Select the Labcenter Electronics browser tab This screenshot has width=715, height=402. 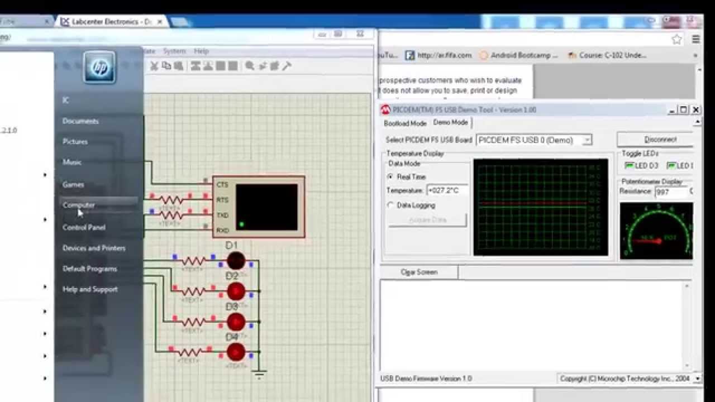111,22
